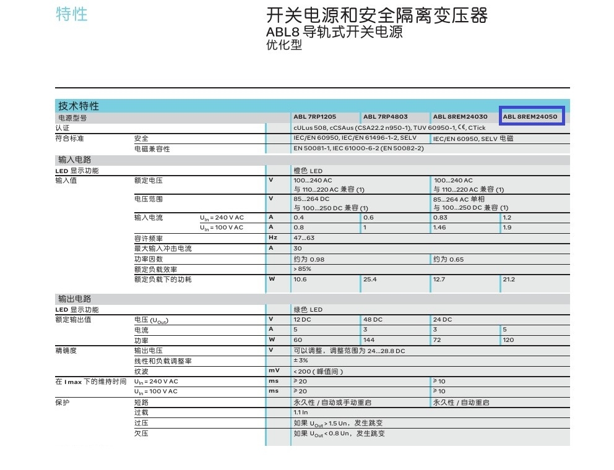
Task: Select the 约为 0.65 power factor
Action: [448, 259]
